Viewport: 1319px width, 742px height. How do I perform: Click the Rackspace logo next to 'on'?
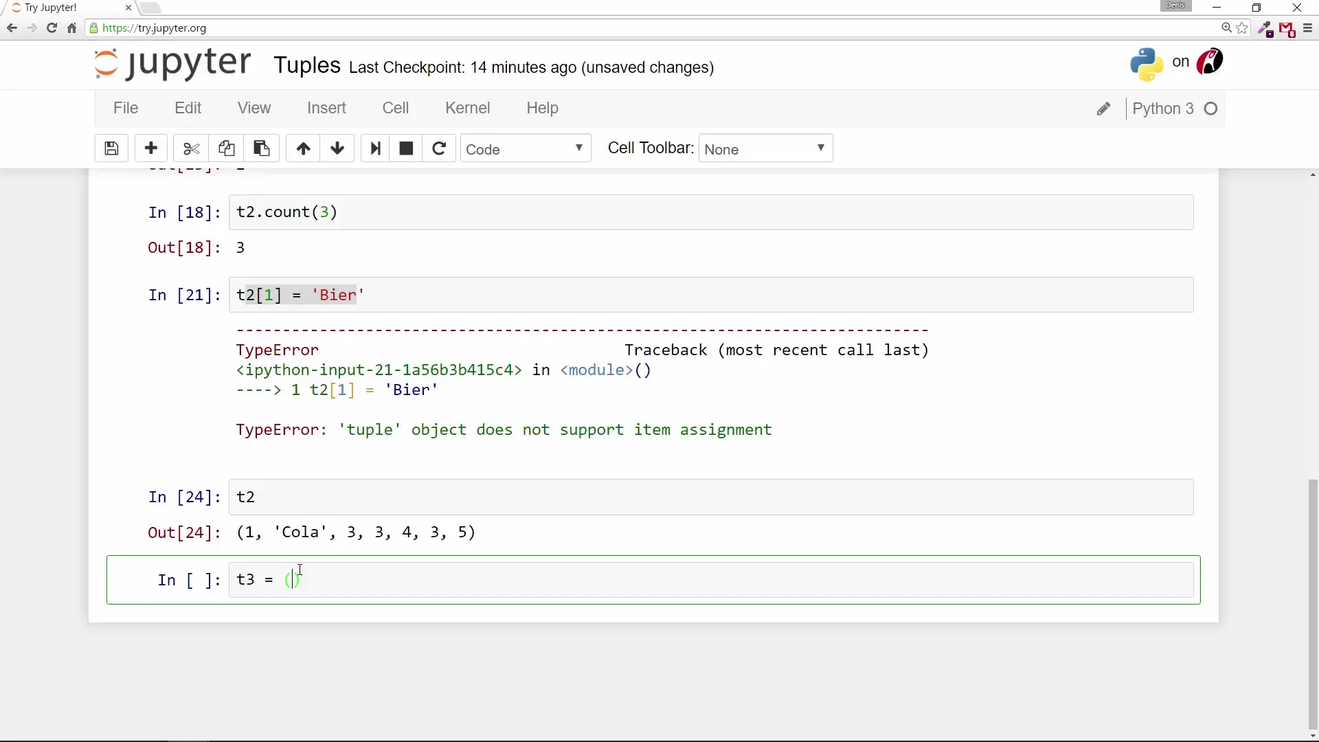pyautogui.click(x=1210, y=61)
